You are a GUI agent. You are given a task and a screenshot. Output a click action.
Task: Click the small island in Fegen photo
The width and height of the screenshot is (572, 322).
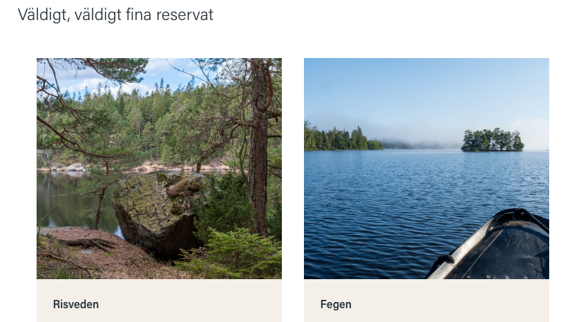492,140
